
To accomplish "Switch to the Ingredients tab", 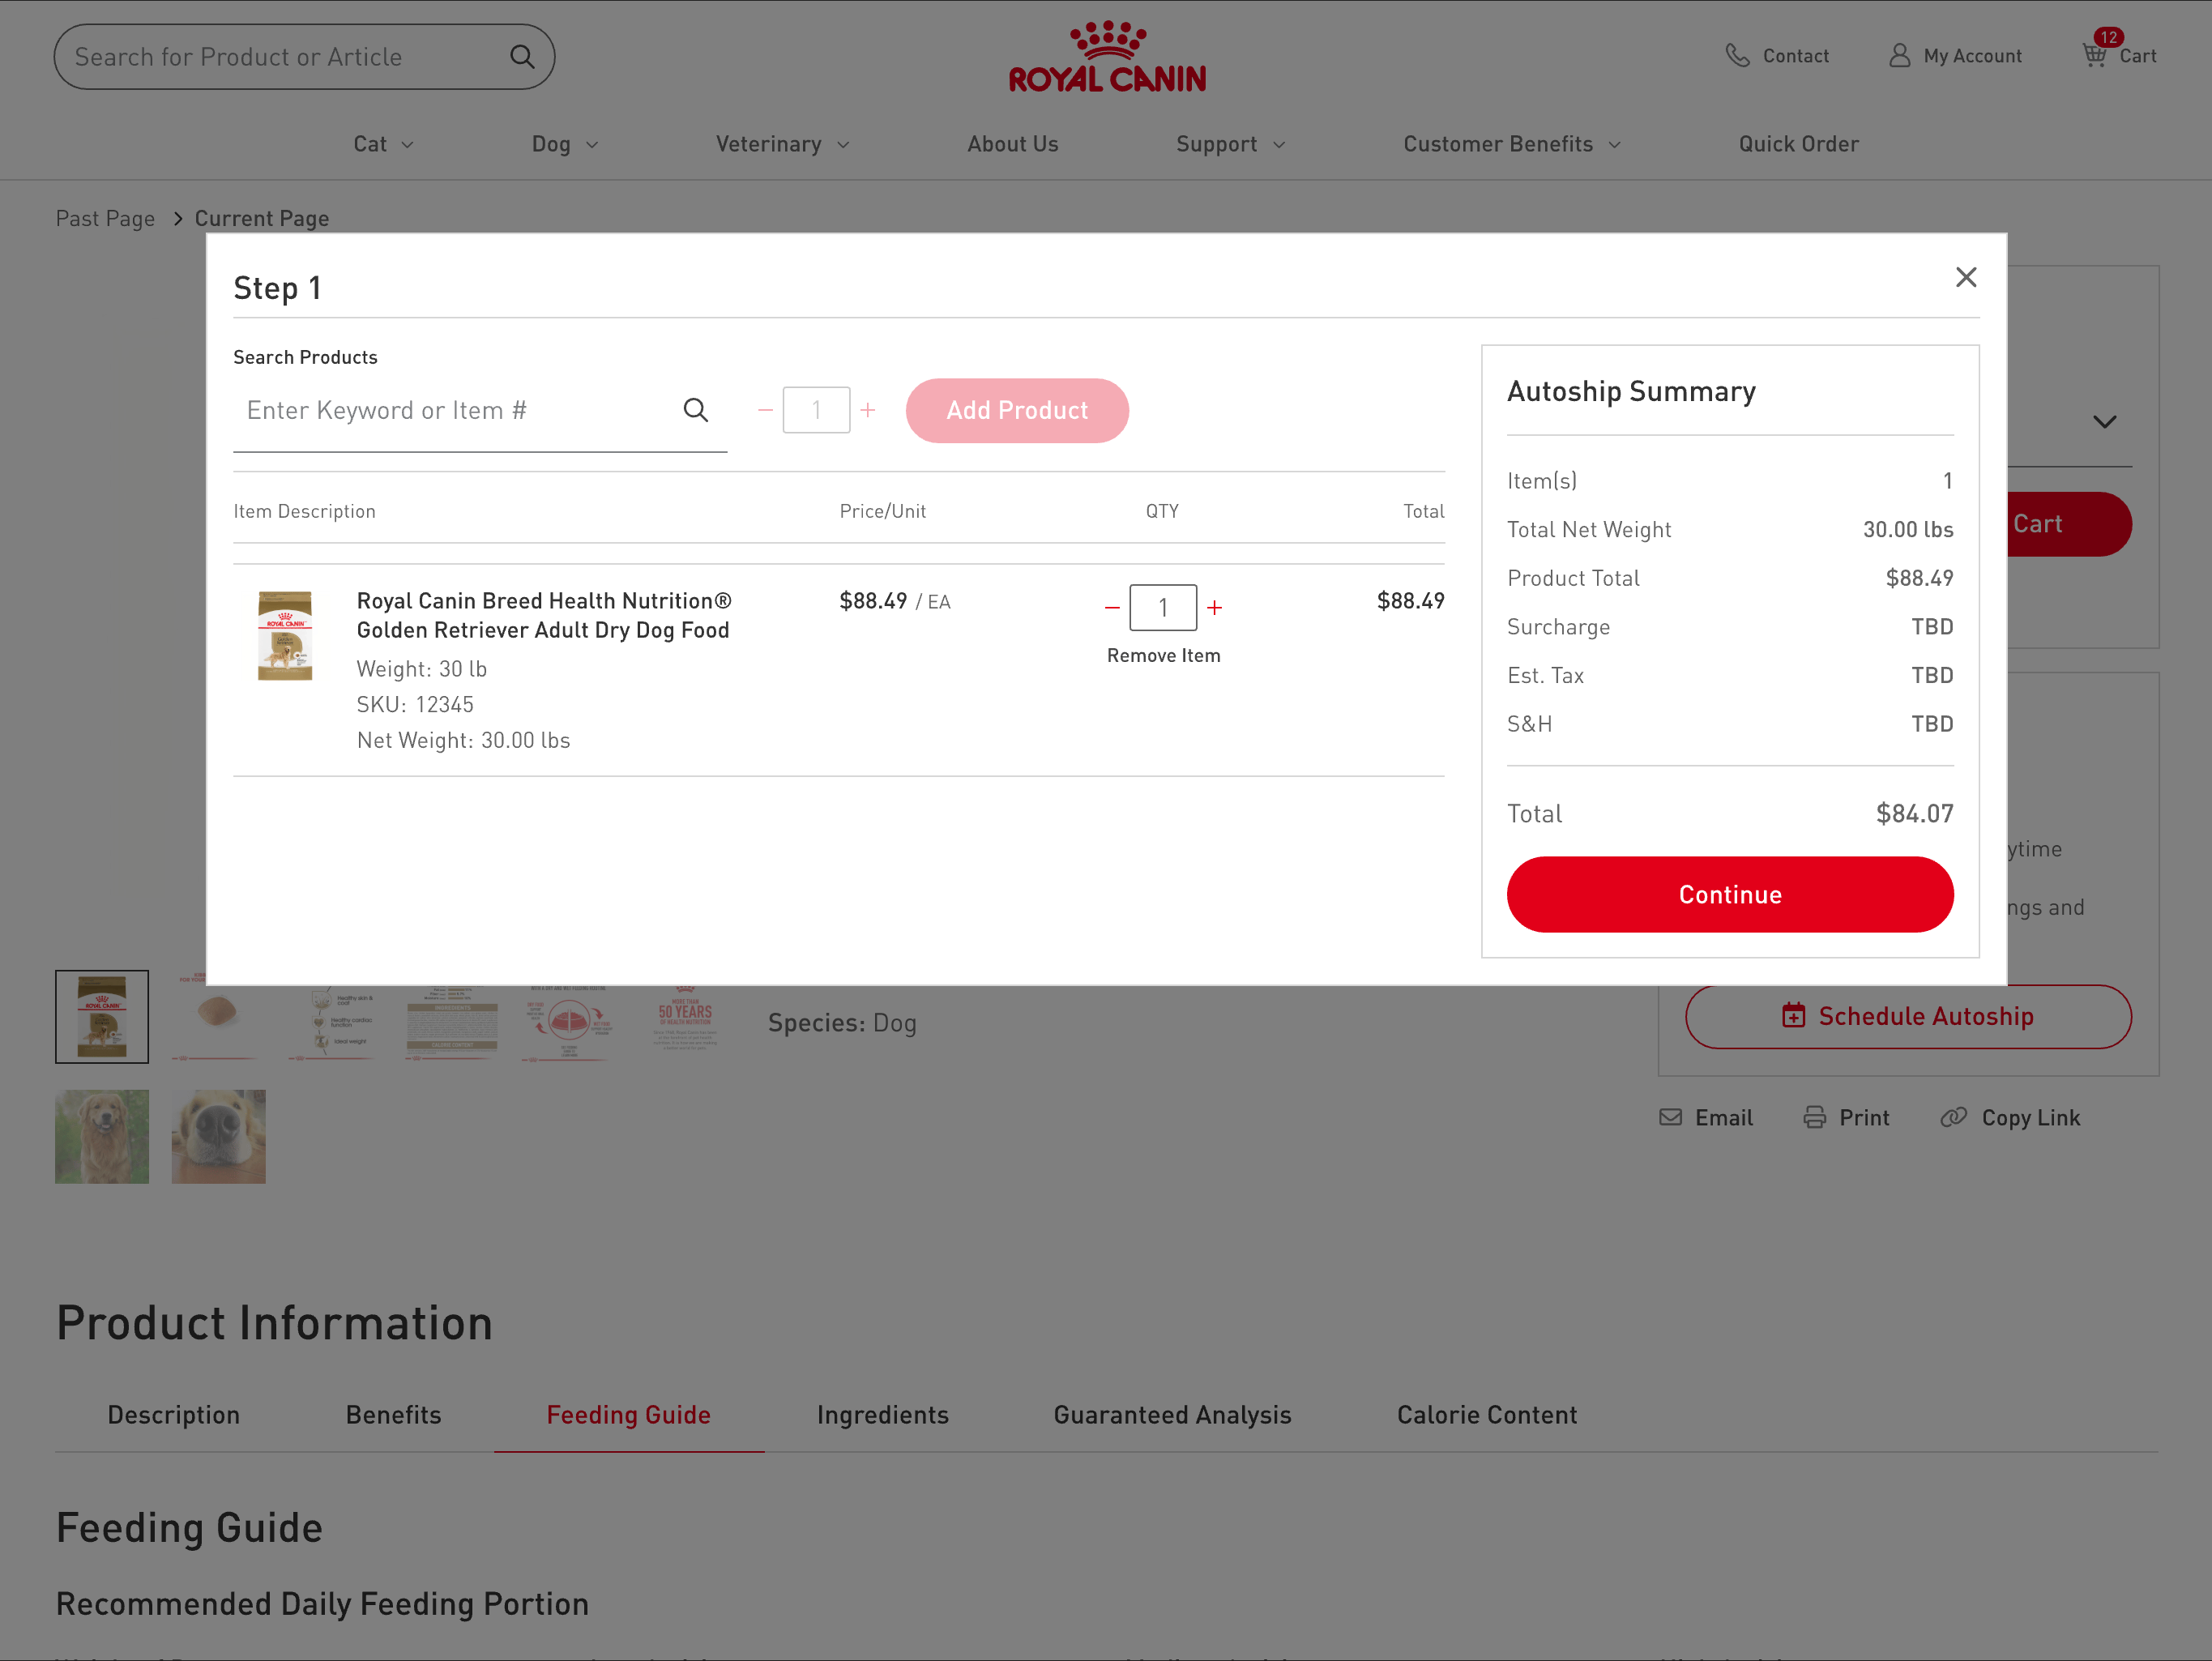I will [882, 1414].
